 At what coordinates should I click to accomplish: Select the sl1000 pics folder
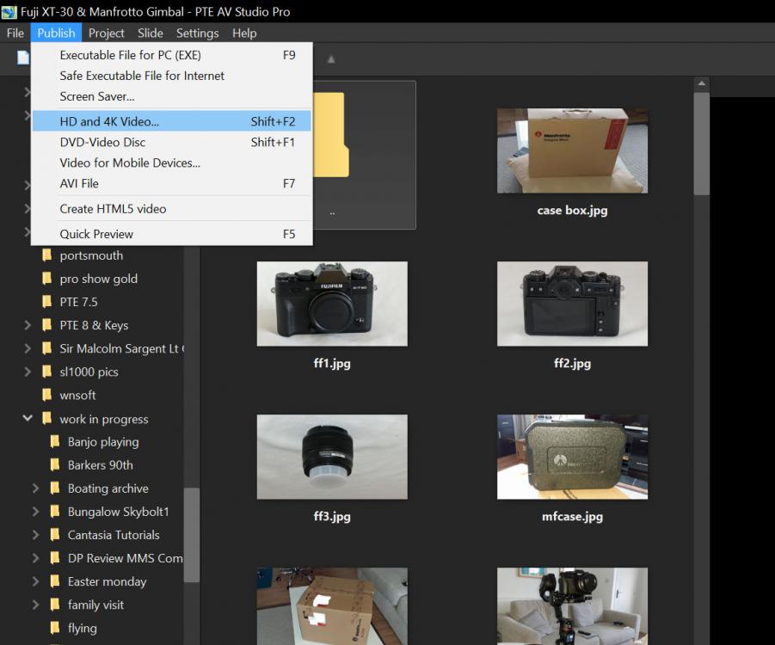click(x=89, y=372)
